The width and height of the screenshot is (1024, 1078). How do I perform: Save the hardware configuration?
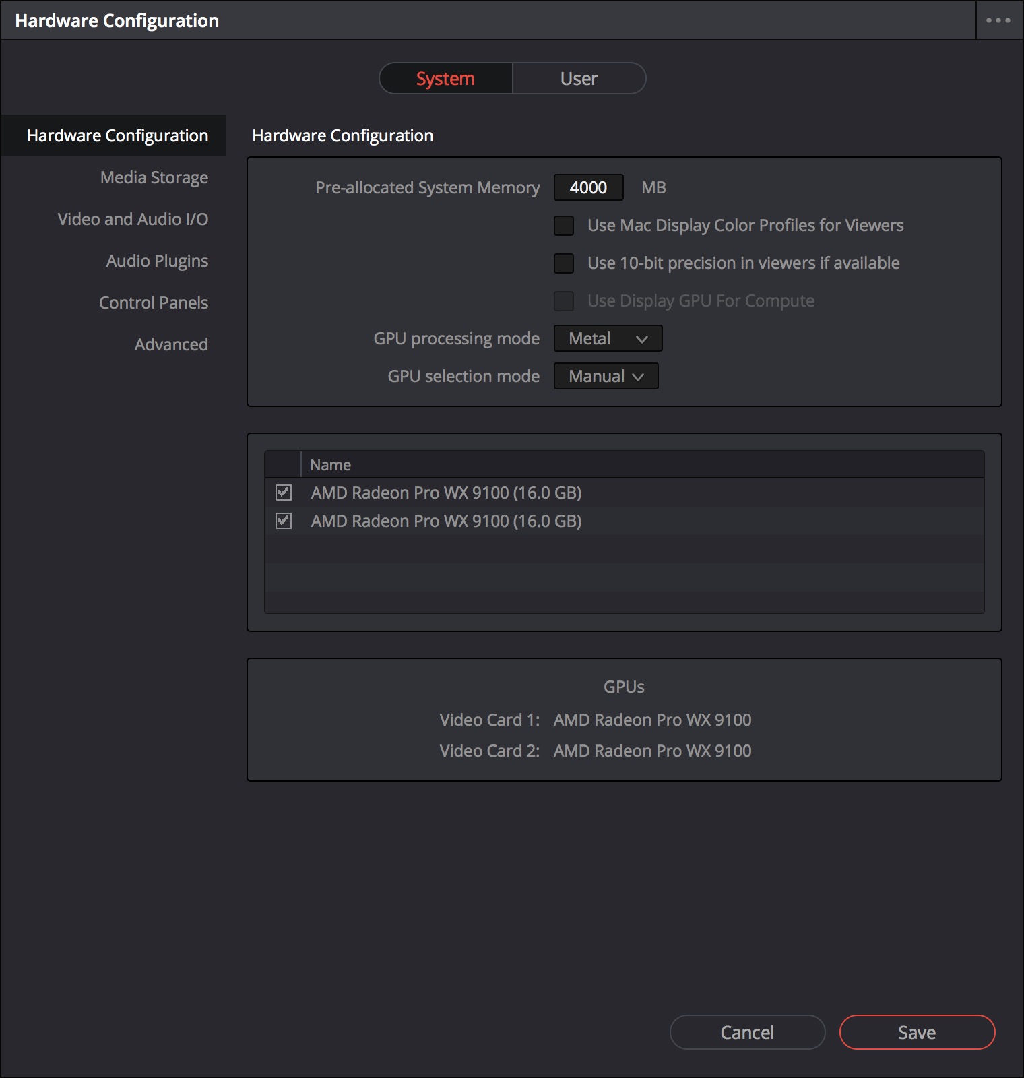pyautogui.click(x=916, y=1032)
